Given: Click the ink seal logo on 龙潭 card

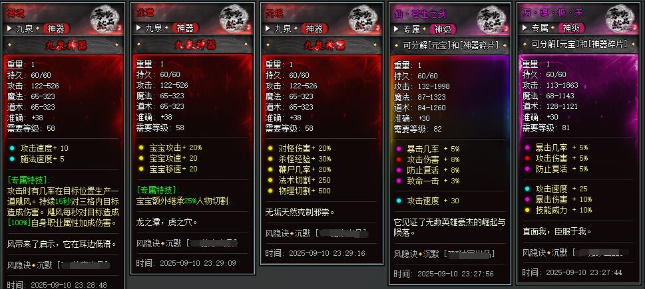Looking at the screenshot, I should click(233, 20).
